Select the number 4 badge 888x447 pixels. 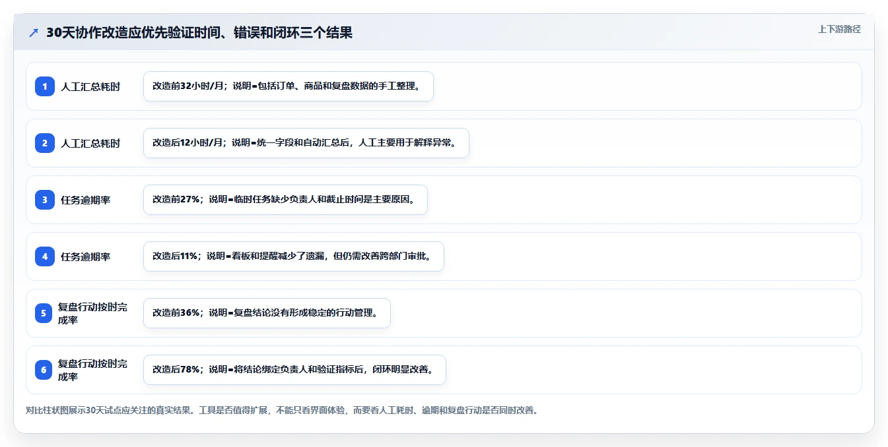(x=45, y=256)
